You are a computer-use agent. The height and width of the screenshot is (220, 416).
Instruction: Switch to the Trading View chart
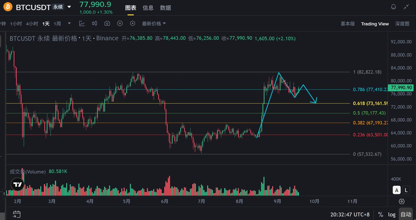pyautogui.click(x=375, y=24)
